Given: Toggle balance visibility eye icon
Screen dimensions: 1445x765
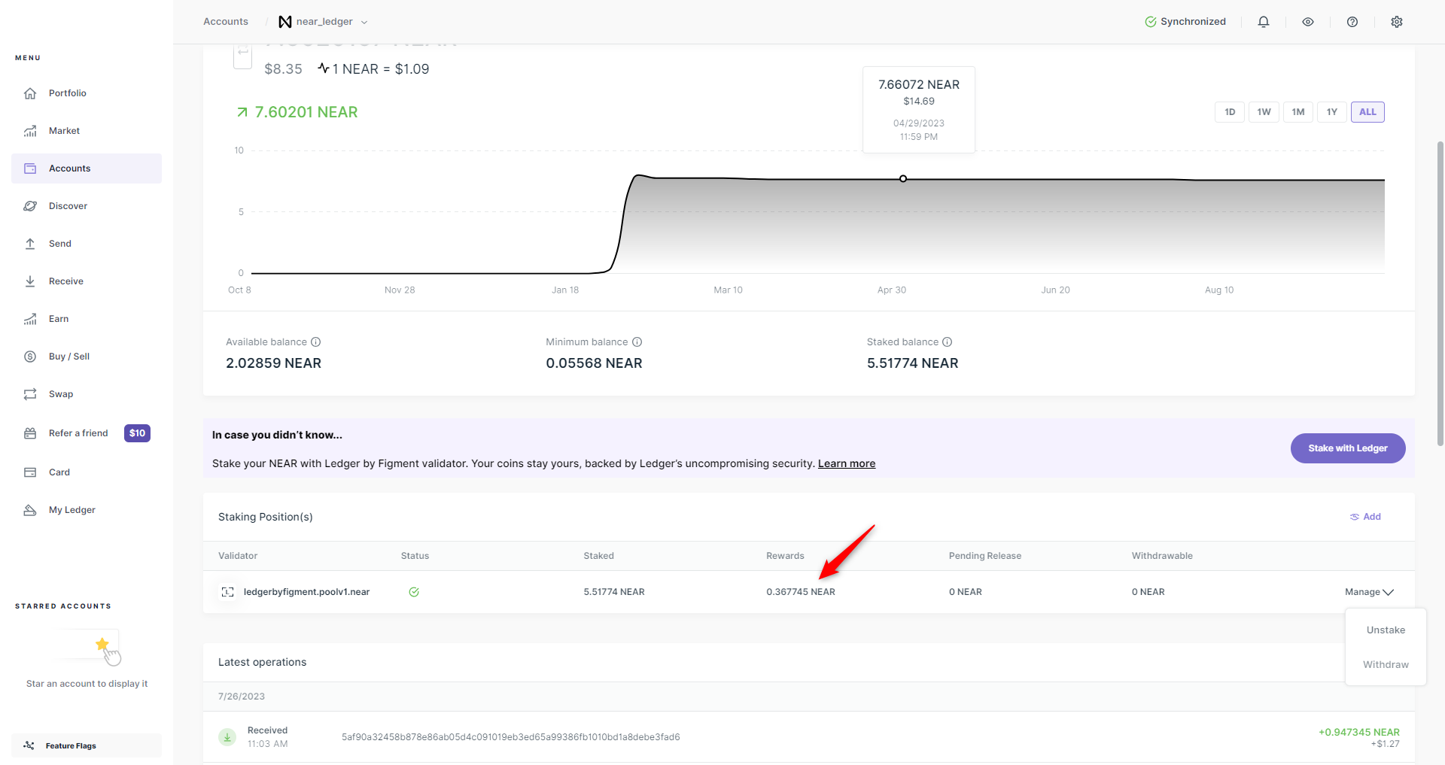Looking at the screenshot, I should click(x=1308, y=22).
